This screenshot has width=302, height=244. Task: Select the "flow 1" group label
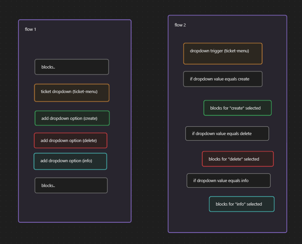(30, 29)
